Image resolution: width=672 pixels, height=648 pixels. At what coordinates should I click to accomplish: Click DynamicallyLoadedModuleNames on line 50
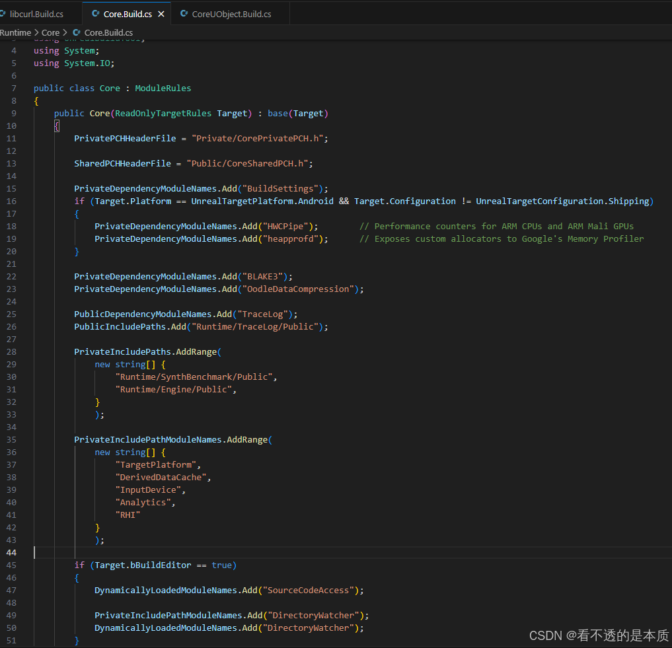pyautogui.click(x=165, y=628)
